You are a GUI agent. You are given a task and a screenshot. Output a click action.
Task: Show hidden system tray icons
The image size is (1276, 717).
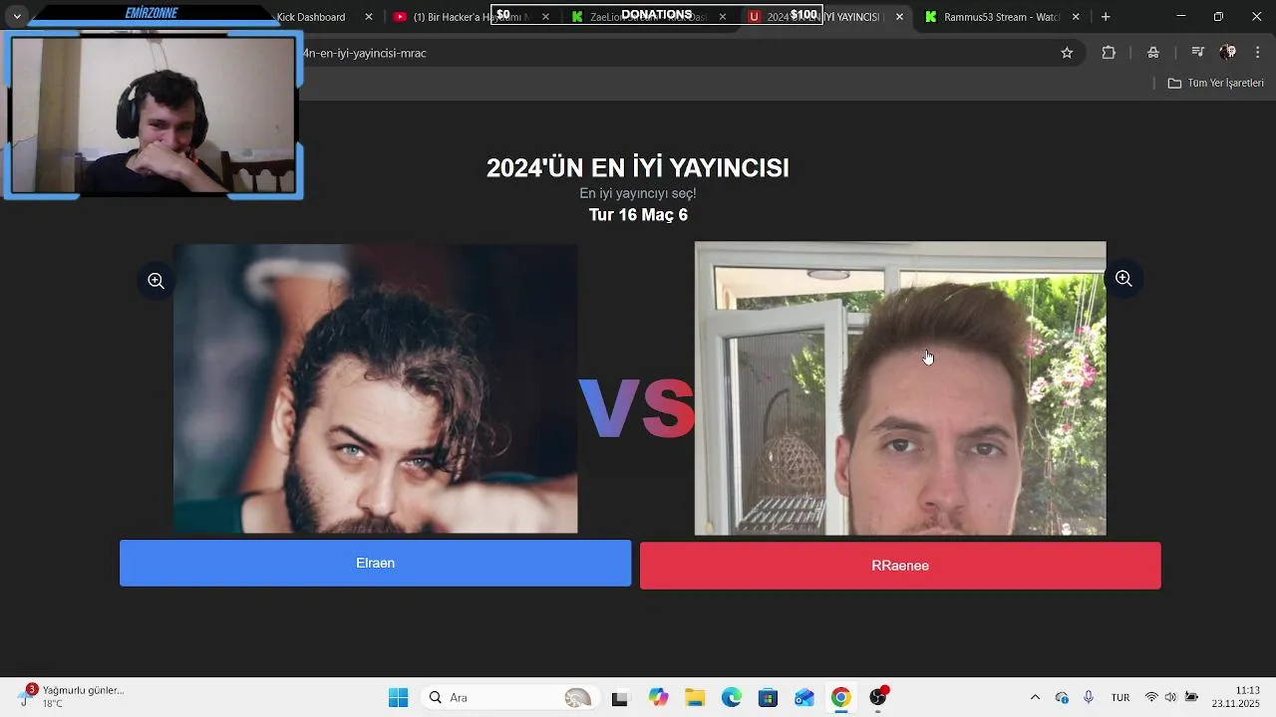pyautogui.click(x=1035, y=698)
